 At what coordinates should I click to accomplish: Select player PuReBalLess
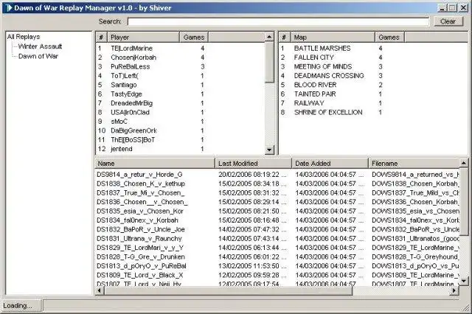130,67
